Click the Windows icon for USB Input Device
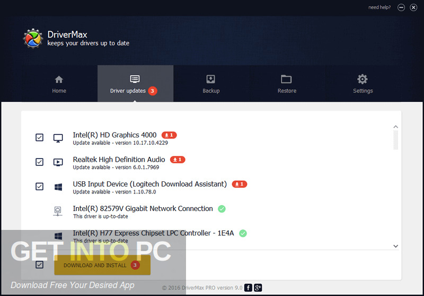 click(58, 187)
